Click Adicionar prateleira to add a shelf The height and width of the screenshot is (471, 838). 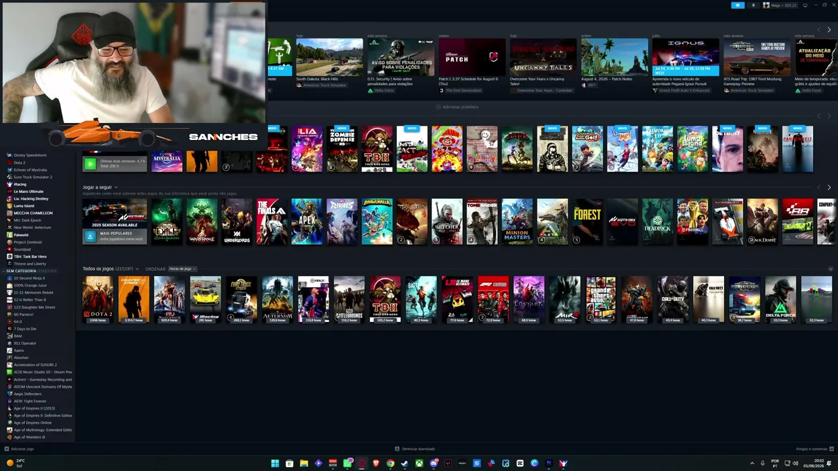[457, 107]
